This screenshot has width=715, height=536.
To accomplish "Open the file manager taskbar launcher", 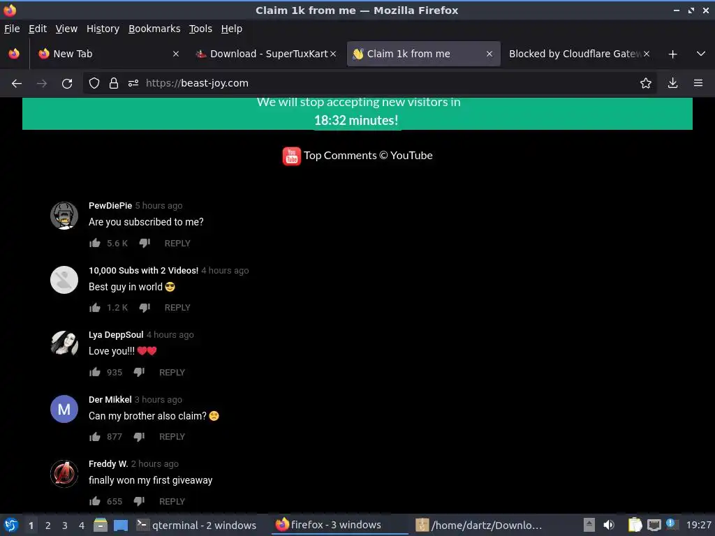I will (101, 525).
